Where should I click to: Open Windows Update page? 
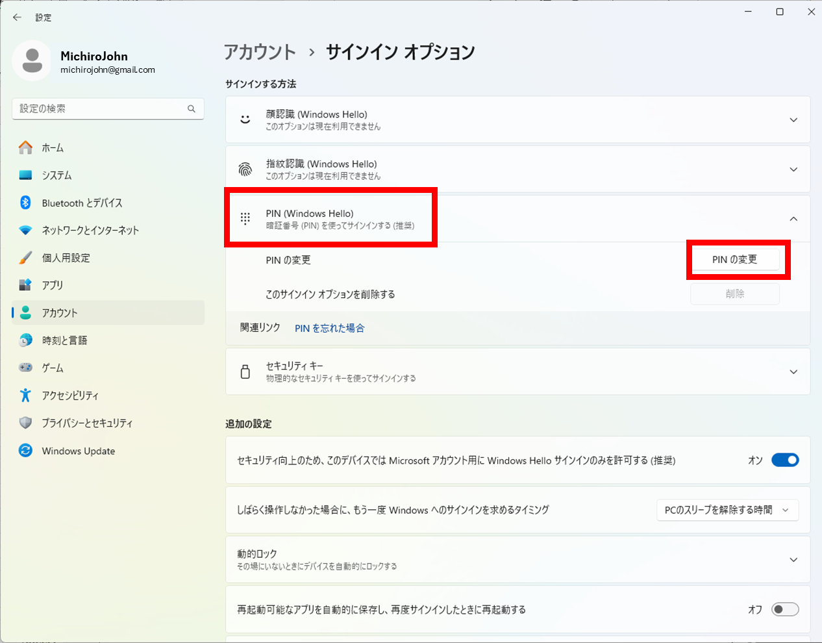coord(108,451)
